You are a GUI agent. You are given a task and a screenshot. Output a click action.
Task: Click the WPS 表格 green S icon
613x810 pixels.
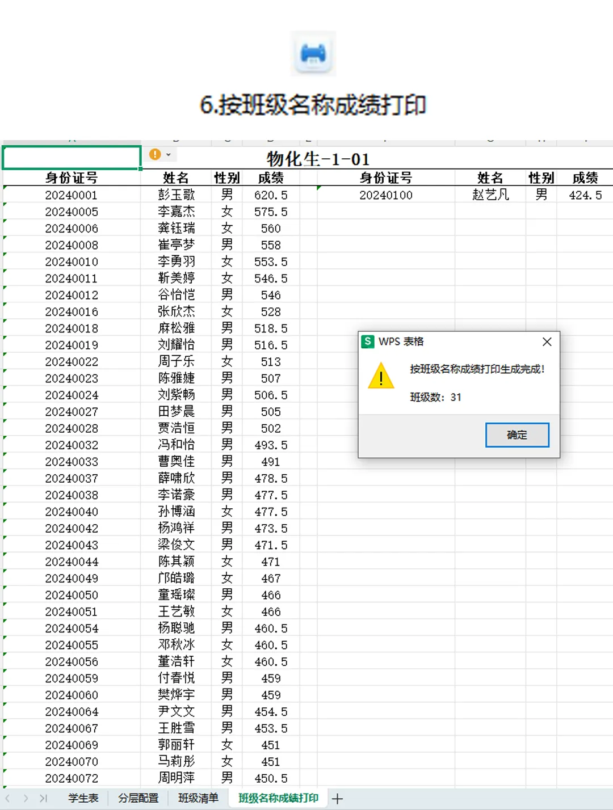tap(368, 341)
